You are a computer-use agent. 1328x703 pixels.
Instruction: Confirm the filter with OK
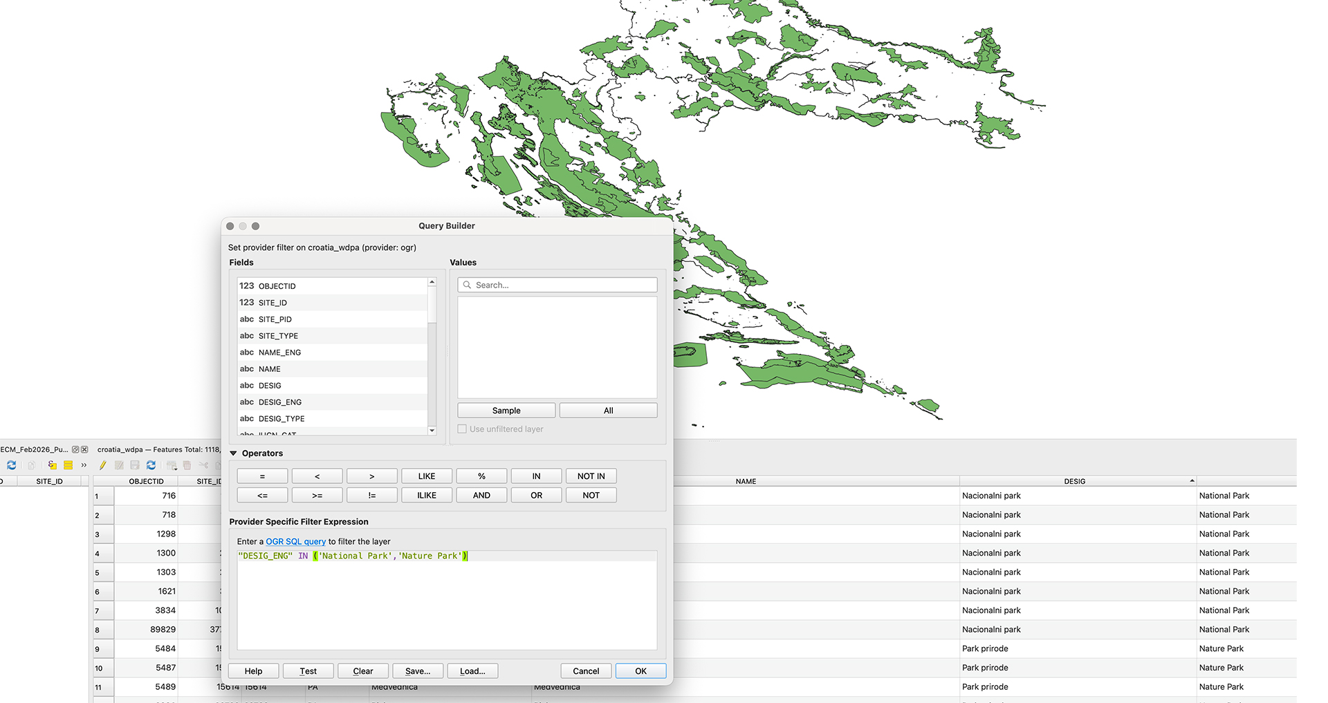[x=640, y=671]
